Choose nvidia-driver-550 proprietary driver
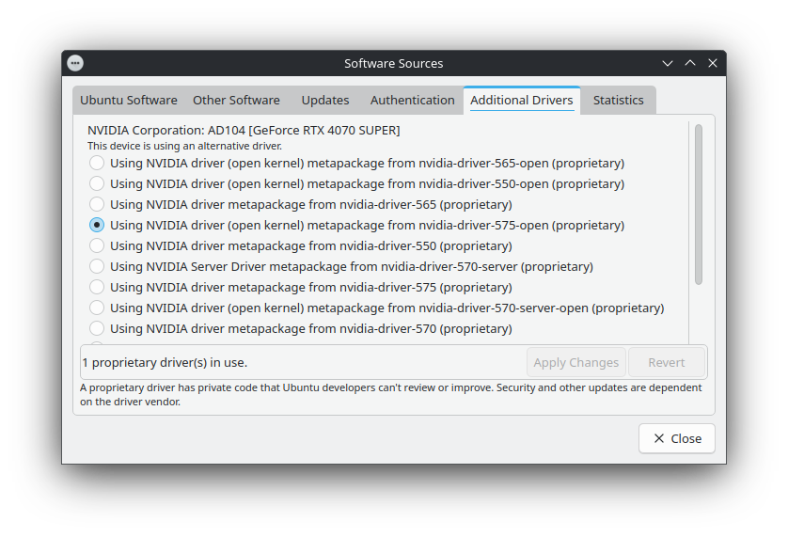Viewport: 788px width, 537px height. [x=301, y=245]
